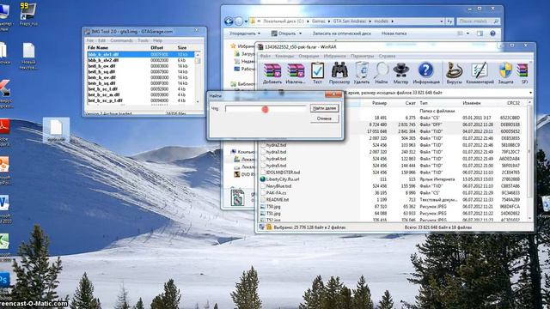The image size is (550, 309).
Task: Click GTA San Andreas in address breadcrumb
Action: tap(351, 21)
